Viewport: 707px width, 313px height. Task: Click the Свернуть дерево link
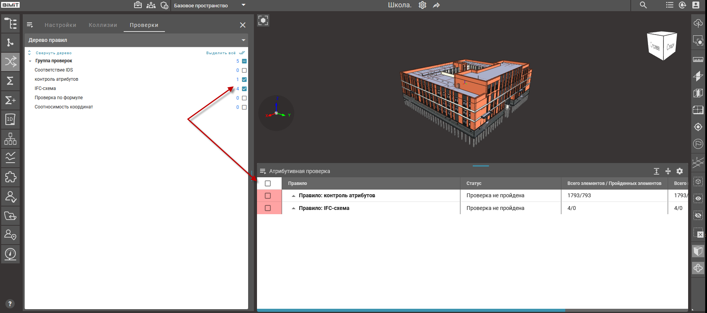54,53
